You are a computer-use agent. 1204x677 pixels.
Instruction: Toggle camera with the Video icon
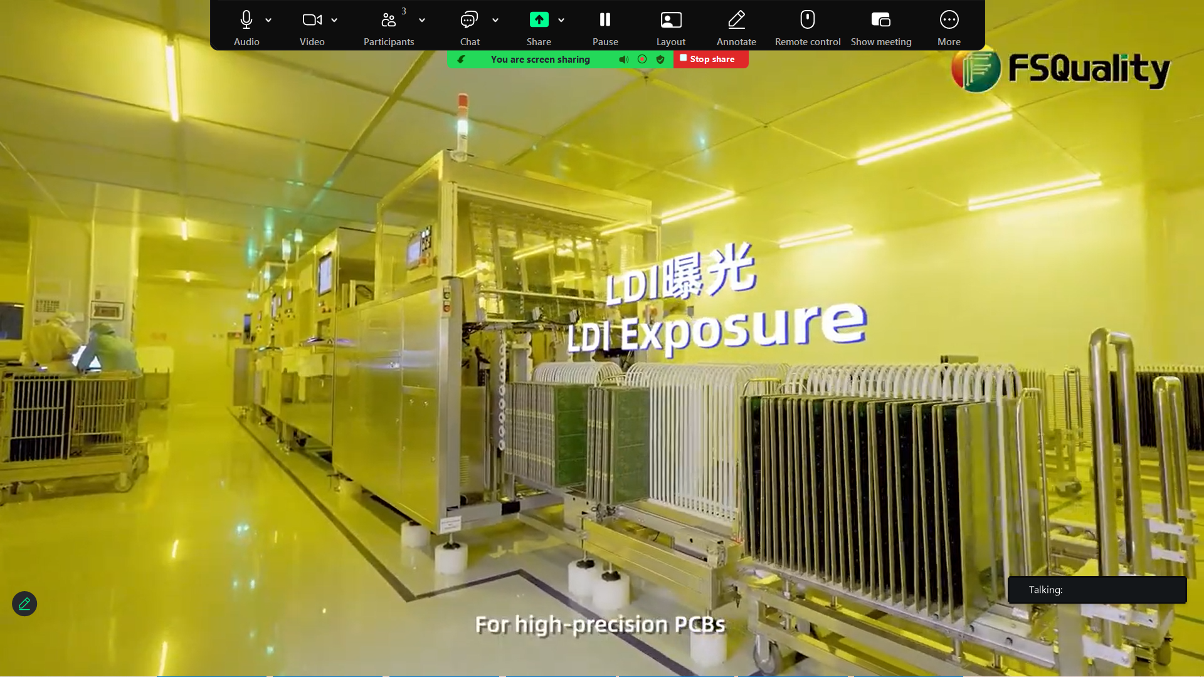312,20
